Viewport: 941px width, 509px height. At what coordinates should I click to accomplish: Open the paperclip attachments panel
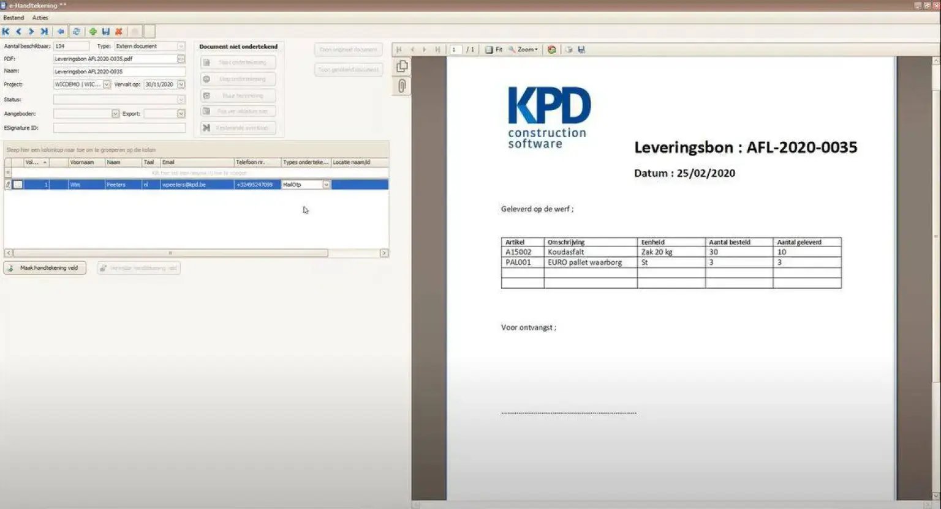(402, 86)
